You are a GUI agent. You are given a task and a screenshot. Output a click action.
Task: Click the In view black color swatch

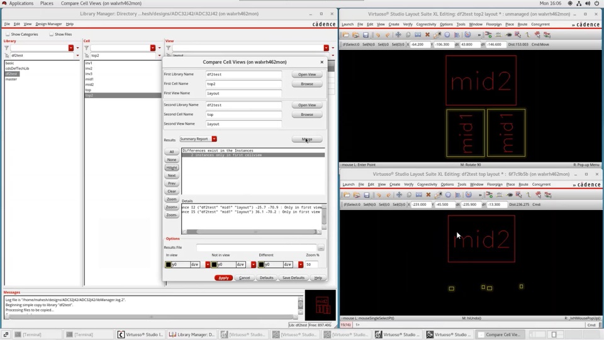[169, 264]
